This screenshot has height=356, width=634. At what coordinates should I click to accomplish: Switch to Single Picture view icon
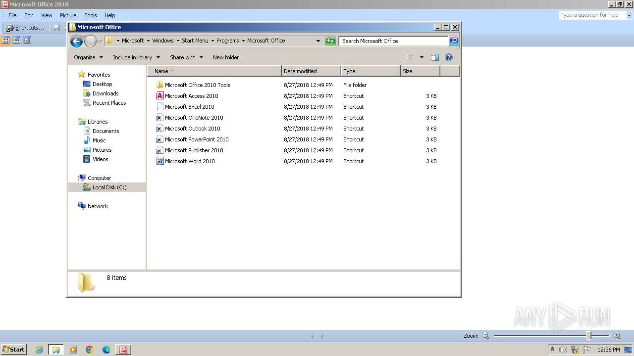coord(27,40)
